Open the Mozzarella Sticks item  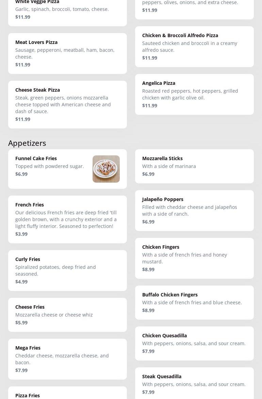click(194, 166)
